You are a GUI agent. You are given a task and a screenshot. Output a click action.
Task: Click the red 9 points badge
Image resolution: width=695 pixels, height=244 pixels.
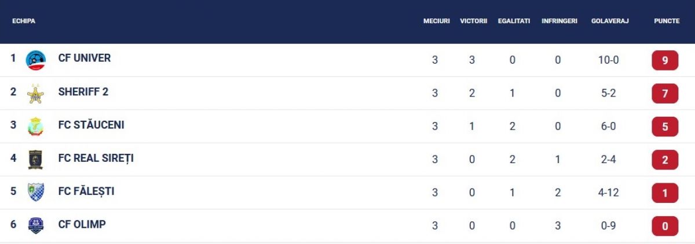click(x=665, y=60)
